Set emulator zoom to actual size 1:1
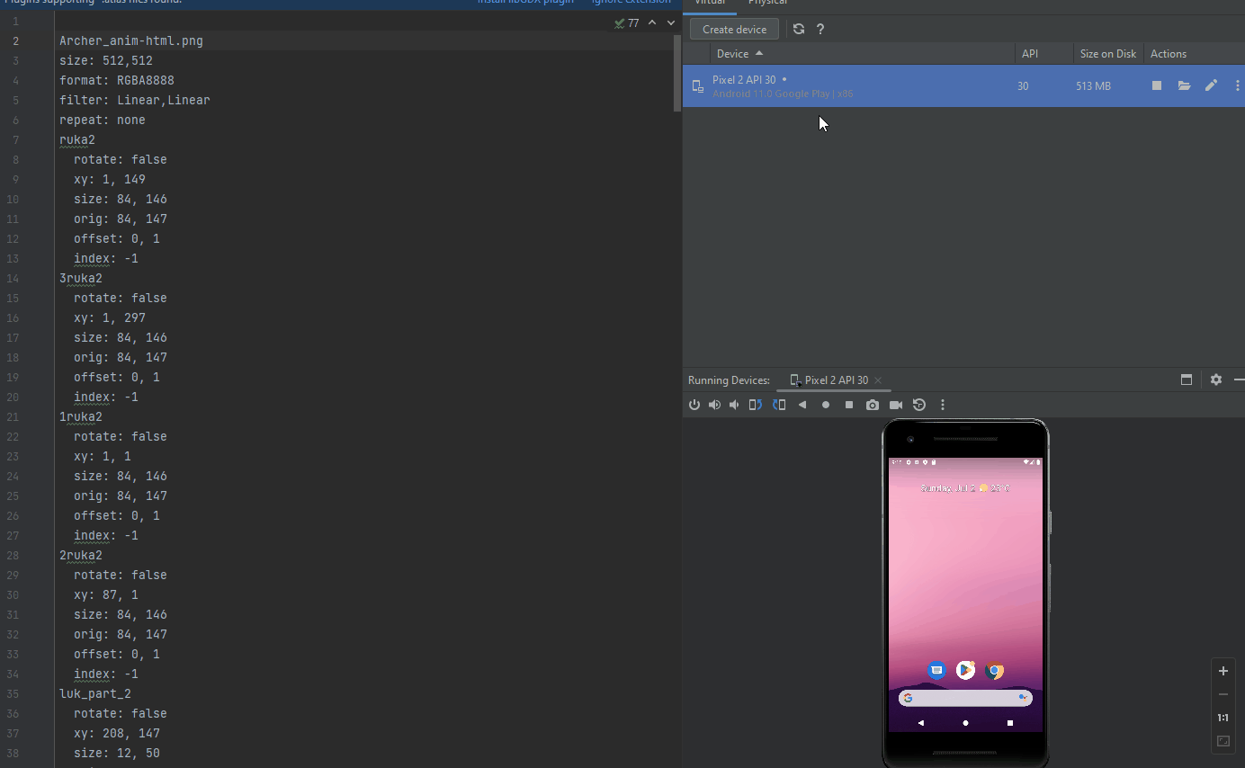The image size is (1245, 768). pyautogui.click(x=1223, y=718)
